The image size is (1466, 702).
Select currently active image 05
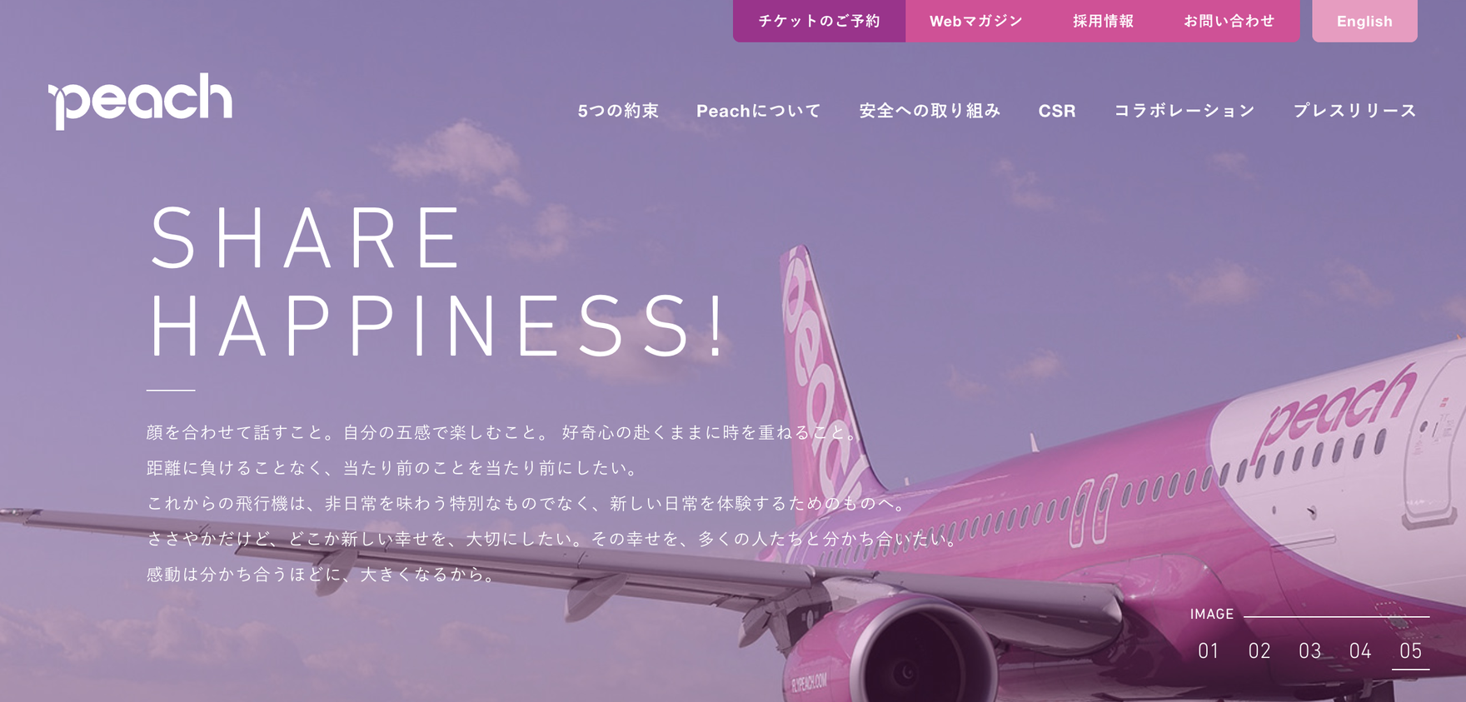[x=1411, y=651]
